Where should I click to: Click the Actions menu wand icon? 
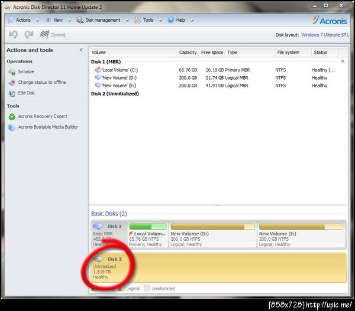(11, 20)
